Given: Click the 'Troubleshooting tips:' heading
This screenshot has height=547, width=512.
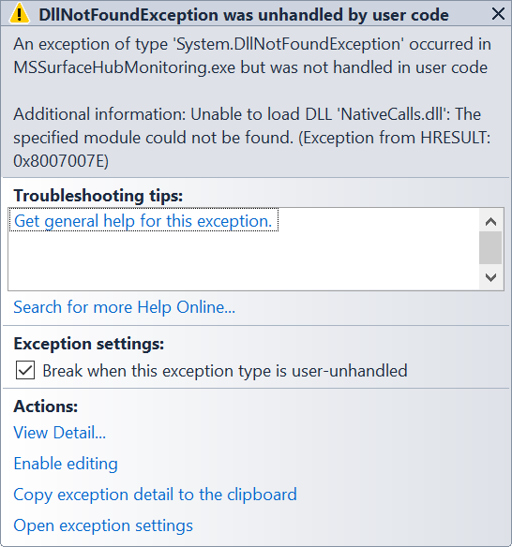Looking at the screenshot, I should pyautogui.click(x=98, y=196).
